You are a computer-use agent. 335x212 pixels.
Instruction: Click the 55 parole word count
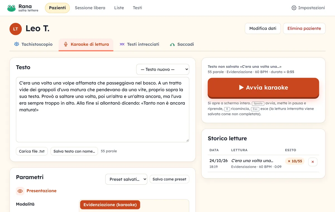109,151
